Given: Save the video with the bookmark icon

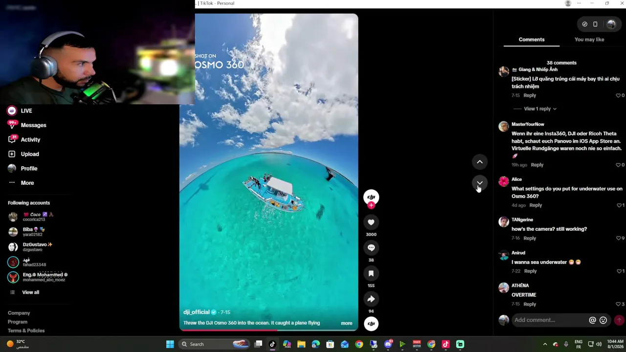Looking at the screenshot, I should [x=371, y=274].
